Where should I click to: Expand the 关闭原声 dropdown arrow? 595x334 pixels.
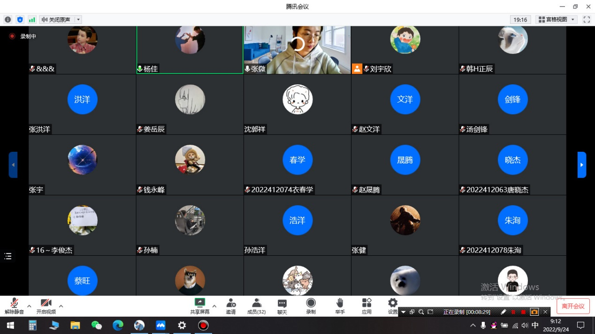(x=78, y=20)
